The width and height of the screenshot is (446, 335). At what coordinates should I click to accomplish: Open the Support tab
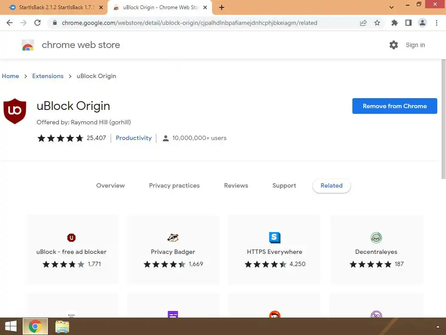(x=284, y=185)
